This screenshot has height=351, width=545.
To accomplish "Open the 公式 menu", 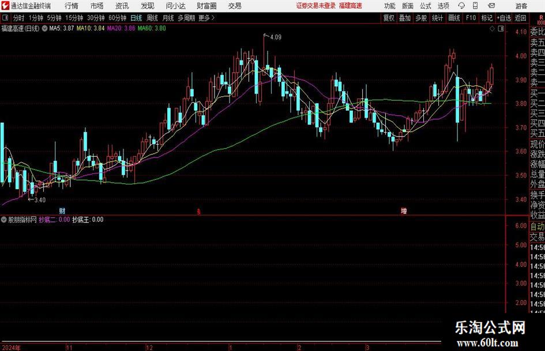I will [x=426, y=6].
